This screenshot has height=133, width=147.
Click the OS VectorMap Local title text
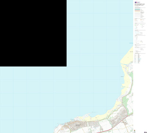point(139,4)
